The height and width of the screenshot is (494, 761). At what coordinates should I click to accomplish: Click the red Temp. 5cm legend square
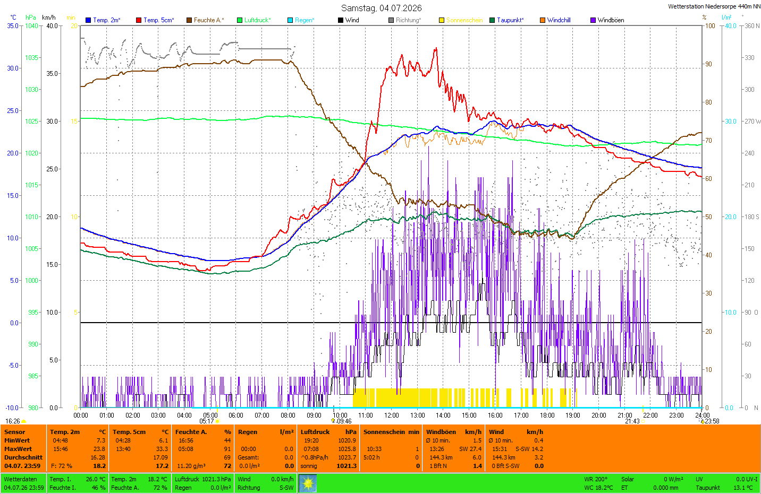pyautogui.click(x=139, y=20)
